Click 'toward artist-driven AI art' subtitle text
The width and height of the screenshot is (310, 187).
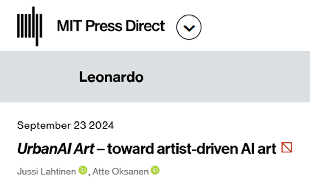[191, 149]
